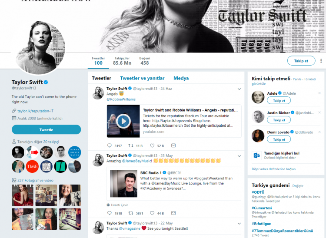The height and width of the screenshot is (238, 326).
Task: Dismiss Adele follow suggestion
Action: pyautogui.click(x=319, y=93)
